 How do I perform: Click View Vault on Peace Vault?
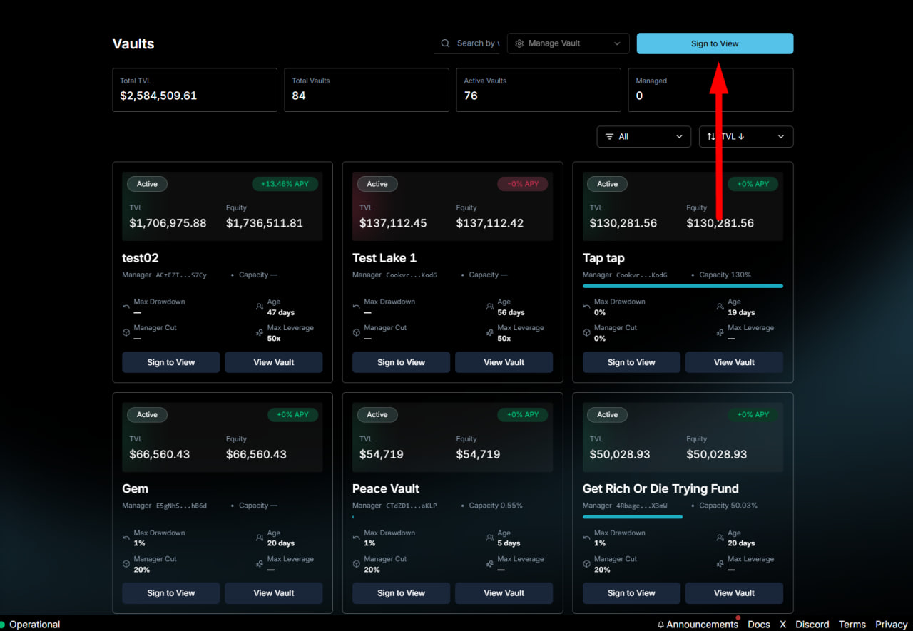click(504, 593)
